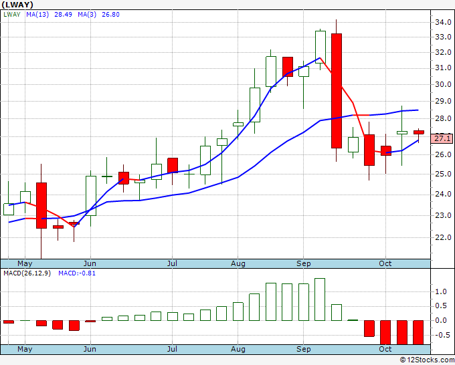Image resolution: width=455 pixels, height=365 pixels.
Task: Click the 23.0 price axis label
Action: pos(443,215)
